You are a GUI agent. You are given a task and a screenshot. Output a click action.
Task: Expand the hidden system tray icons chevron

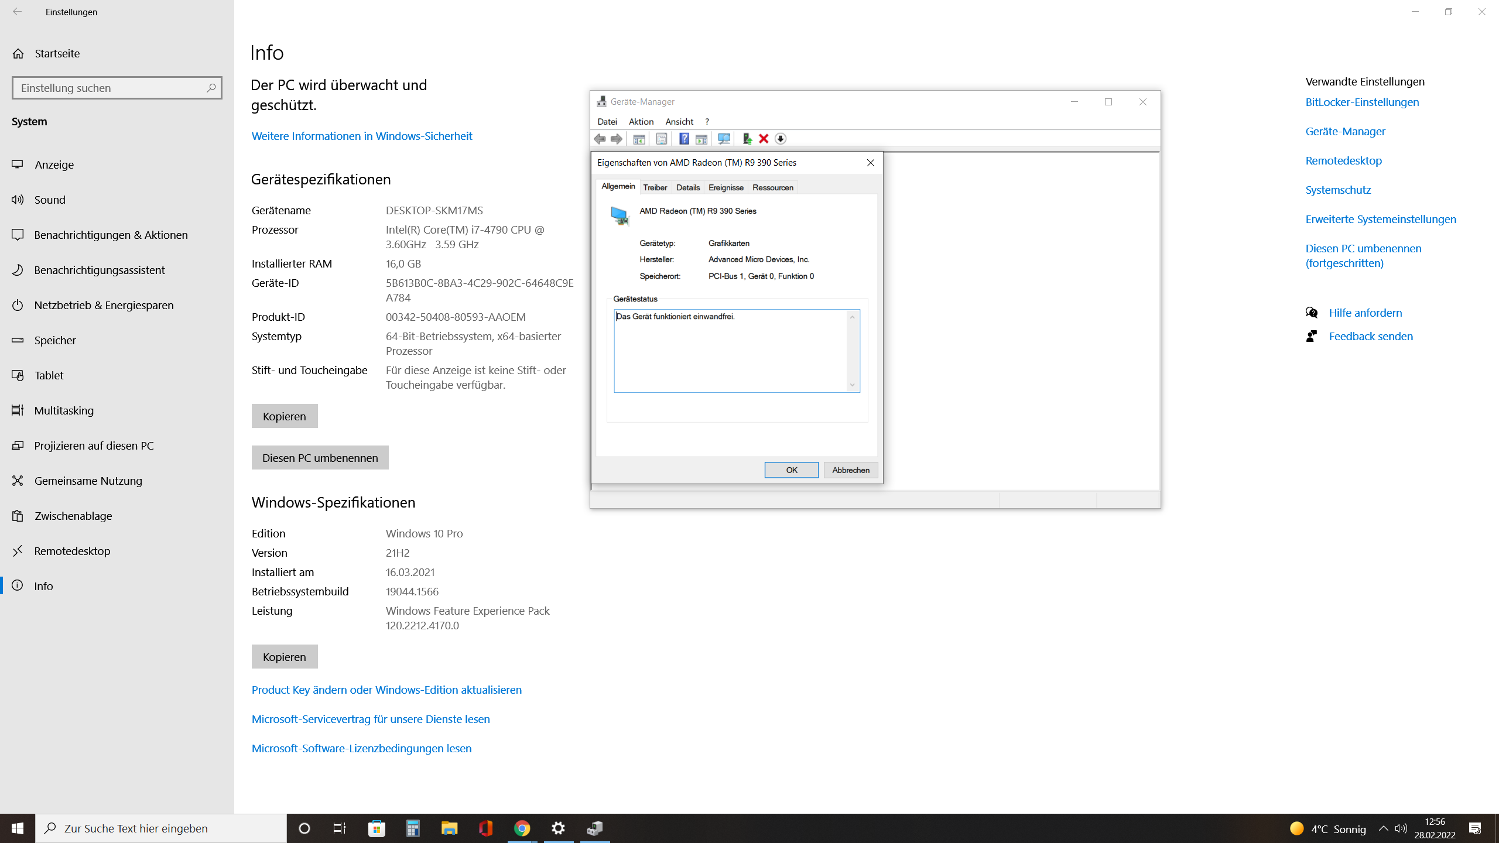[x=1384, y=828]
